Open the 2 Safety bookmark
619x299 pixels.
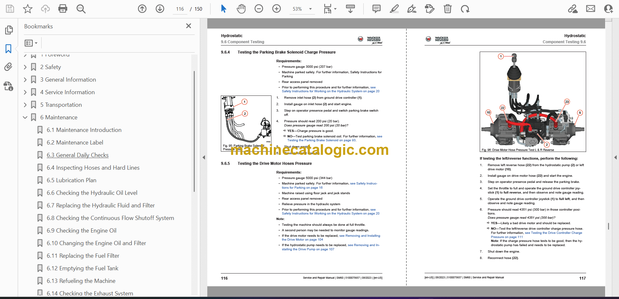point(51,67)
